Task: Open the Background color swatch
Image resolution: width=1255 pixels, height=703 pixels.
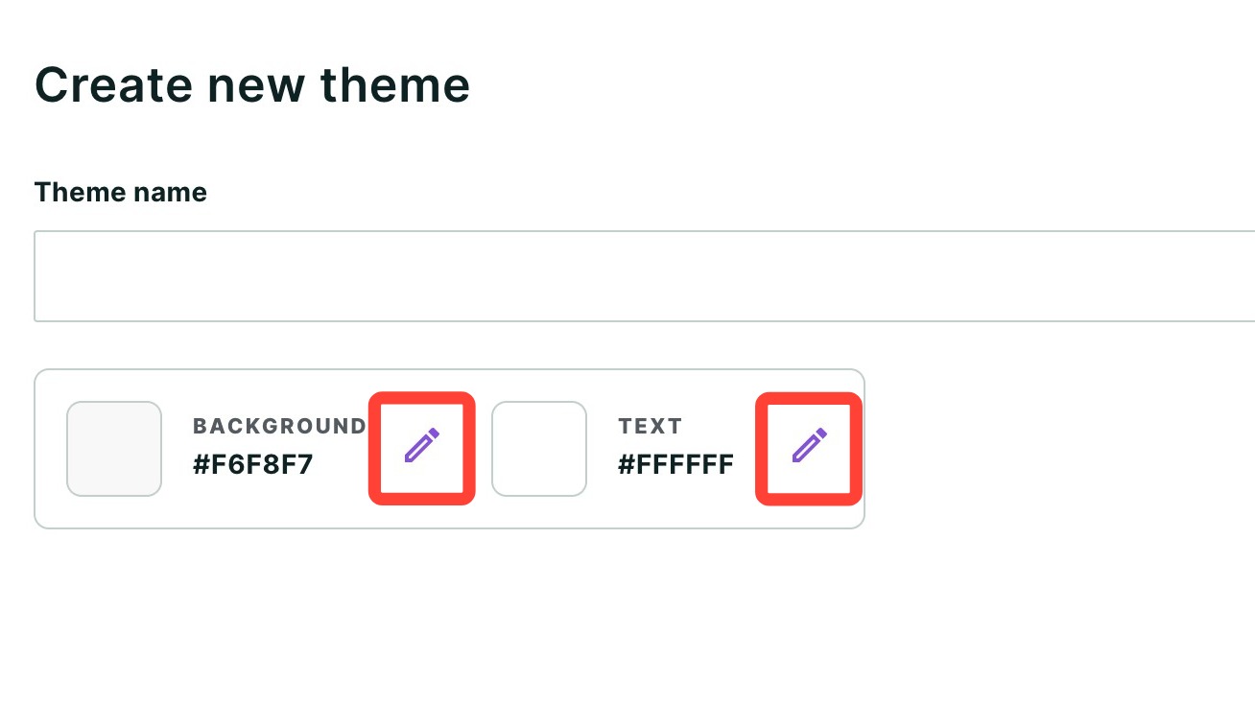Action: 114,449
